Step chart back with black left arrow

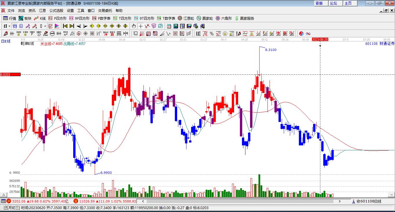point(79,26)
